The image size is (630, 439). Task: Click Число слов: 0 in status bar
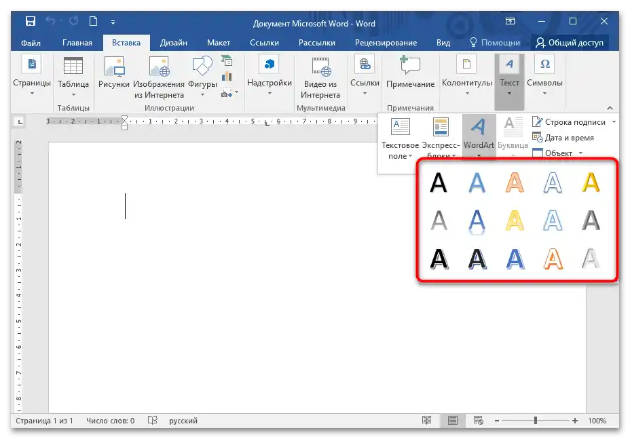(x=110, y=421)
